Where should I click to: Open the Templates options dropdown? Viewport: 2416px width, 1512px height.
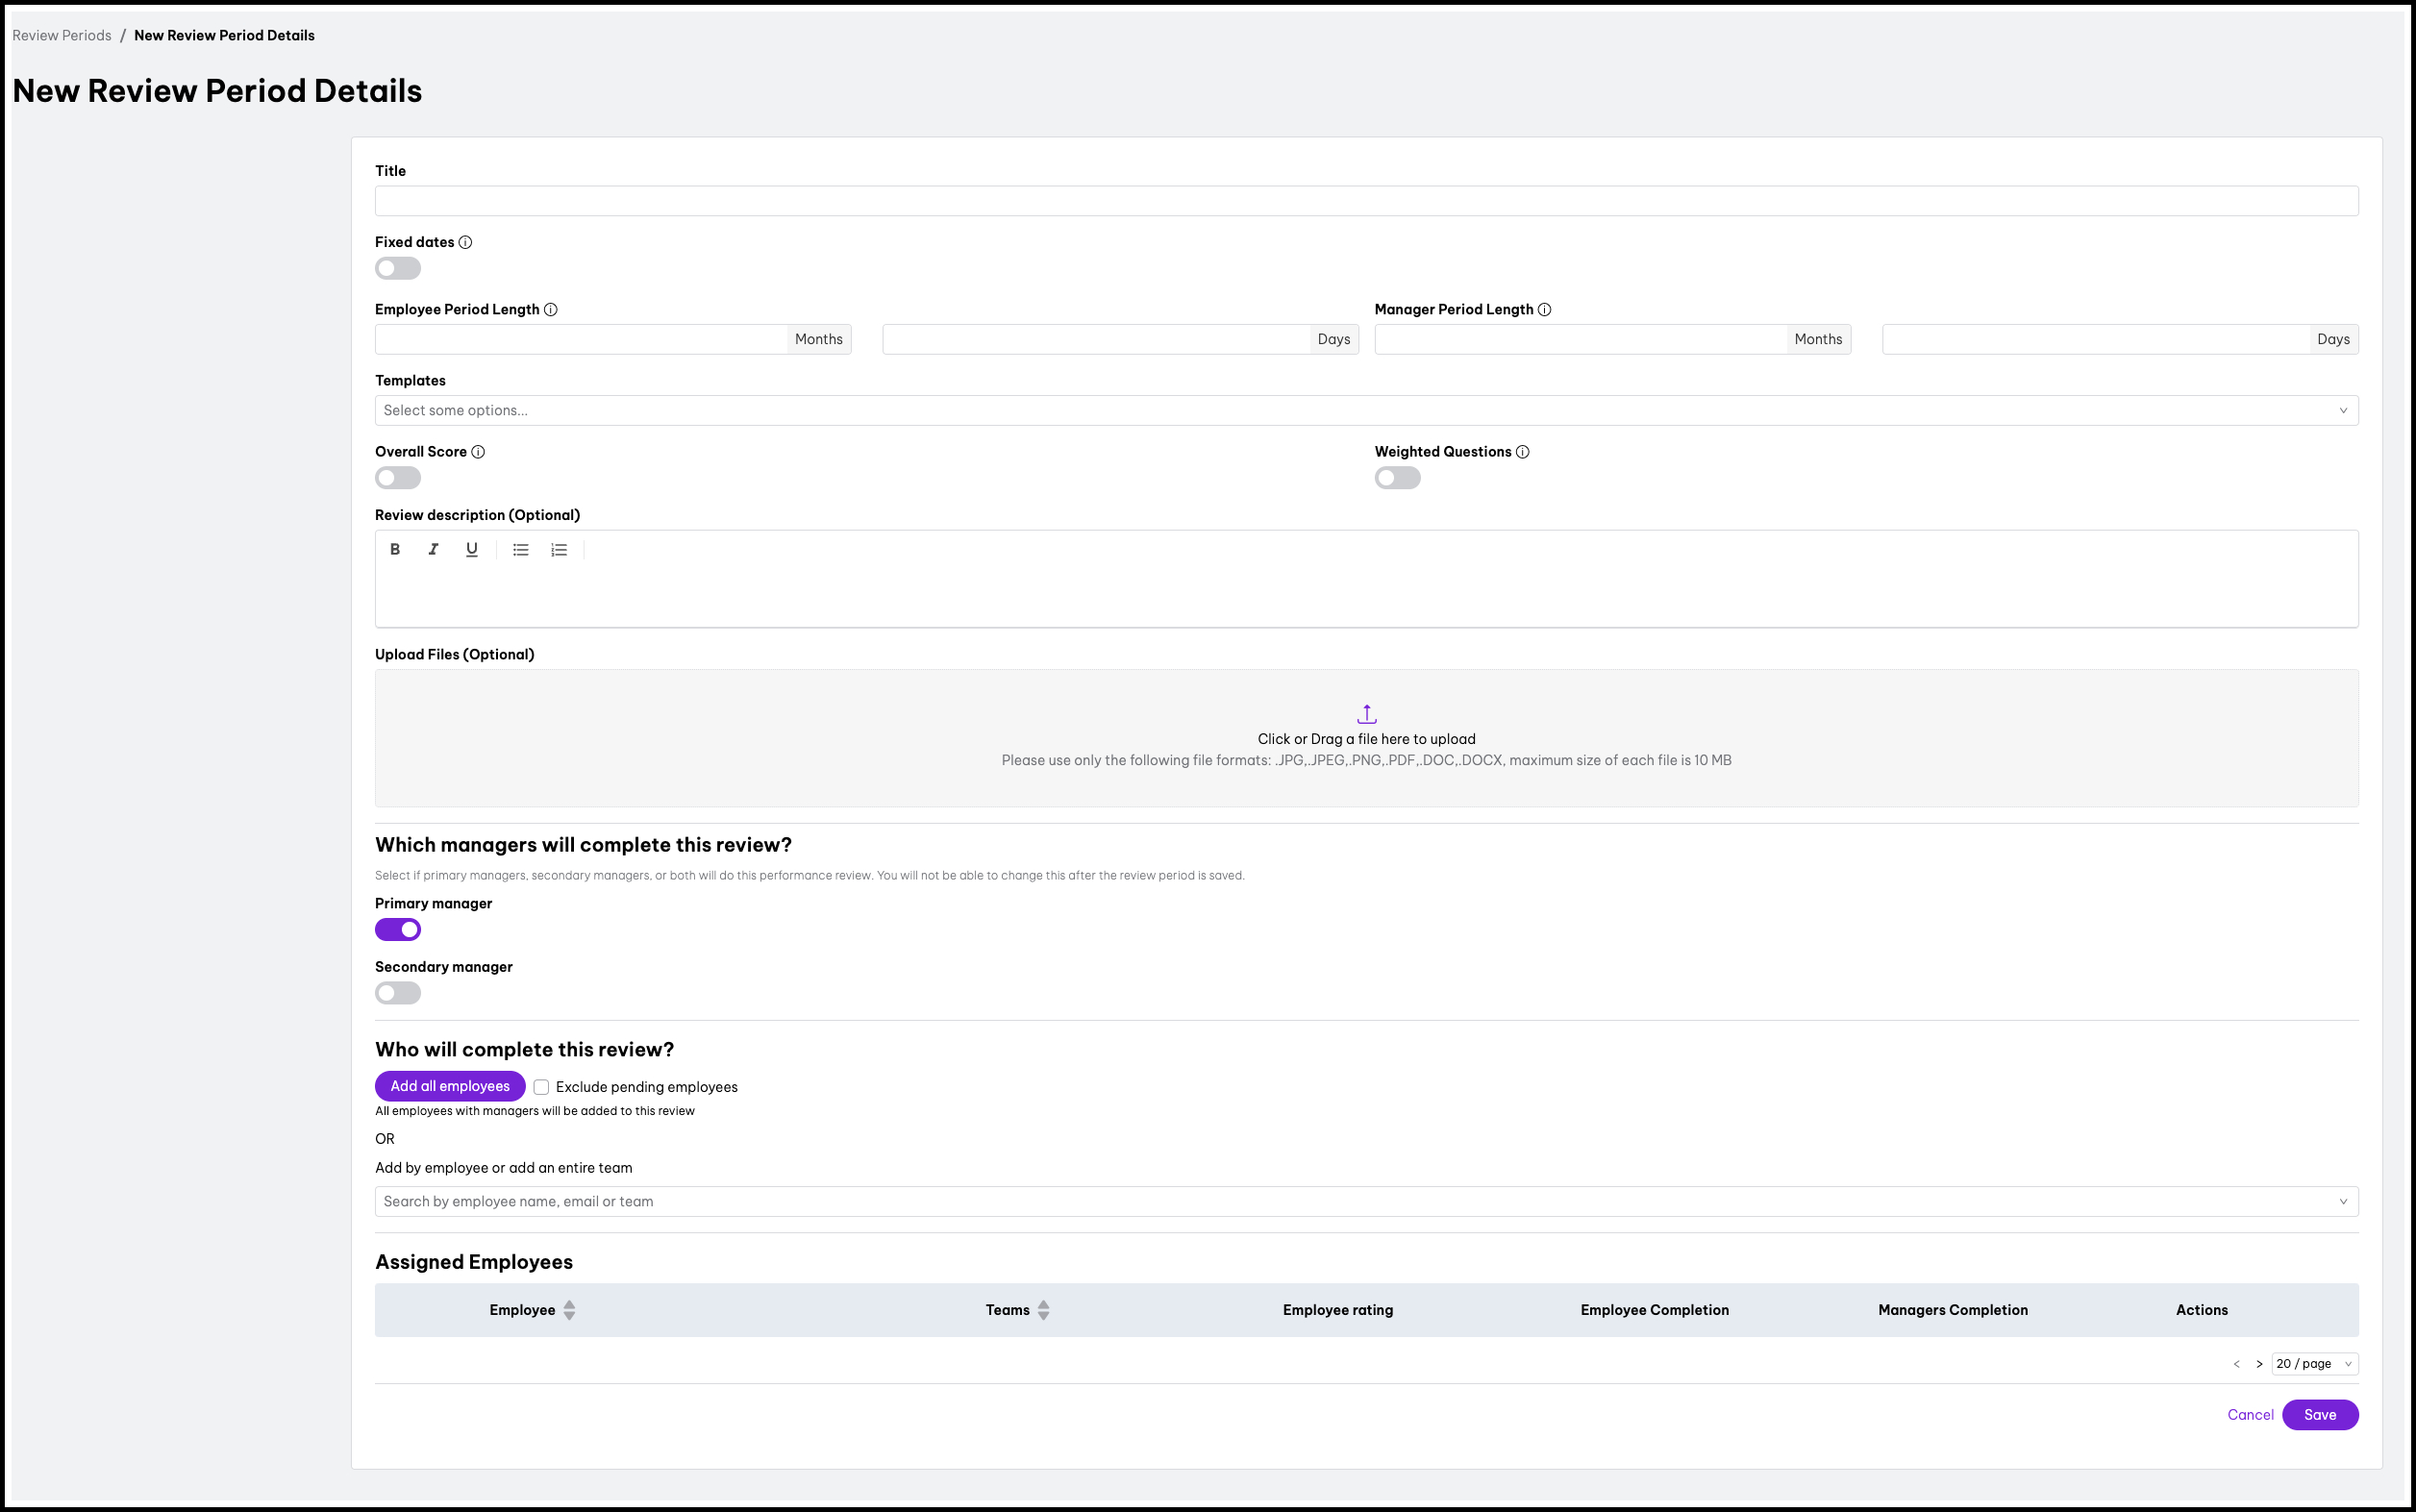point(1366,410)
